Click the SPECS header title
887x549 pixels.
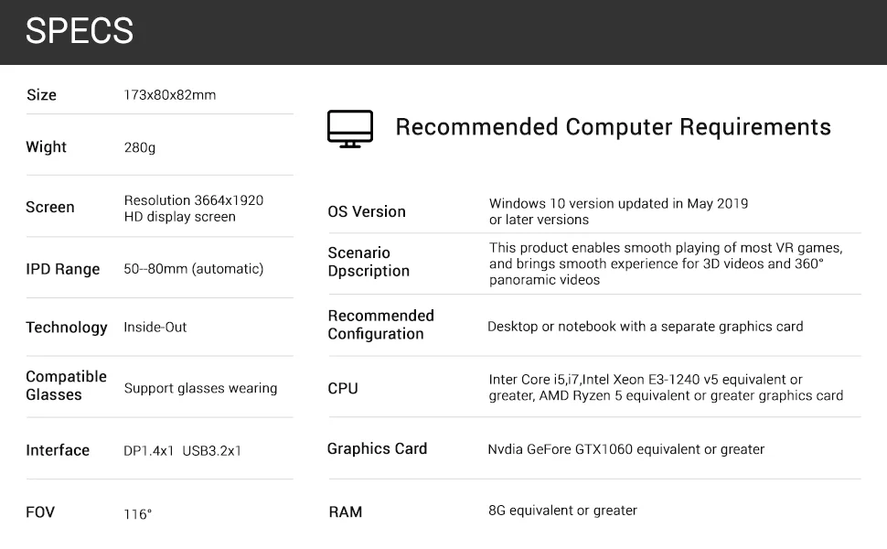(80, 31)
